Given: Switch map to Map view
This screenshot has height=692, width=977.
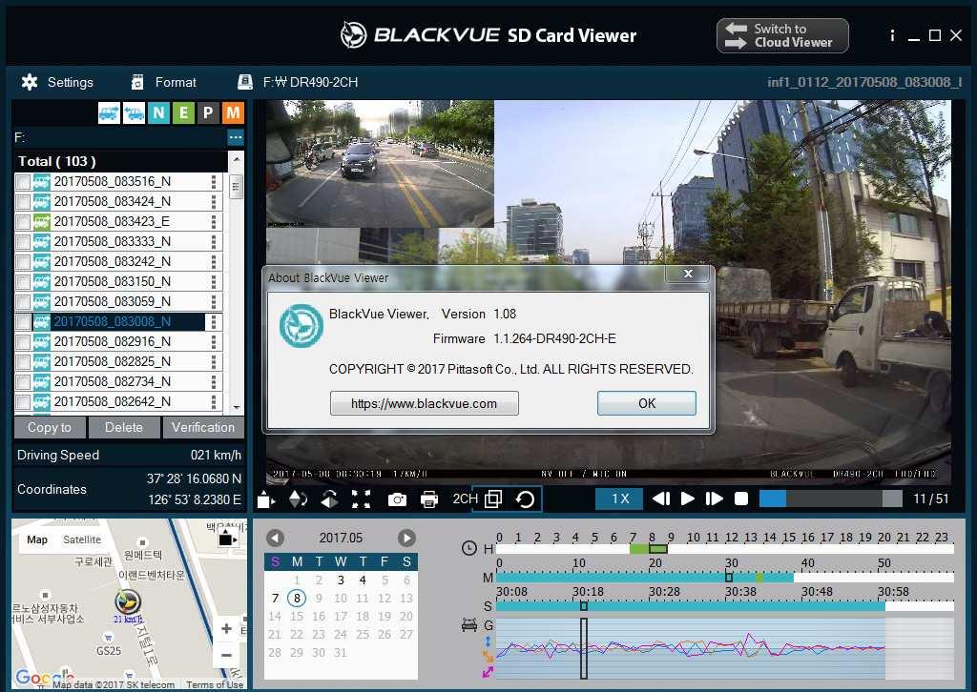Looking at the screenshot, I should (x=37, y=539).
